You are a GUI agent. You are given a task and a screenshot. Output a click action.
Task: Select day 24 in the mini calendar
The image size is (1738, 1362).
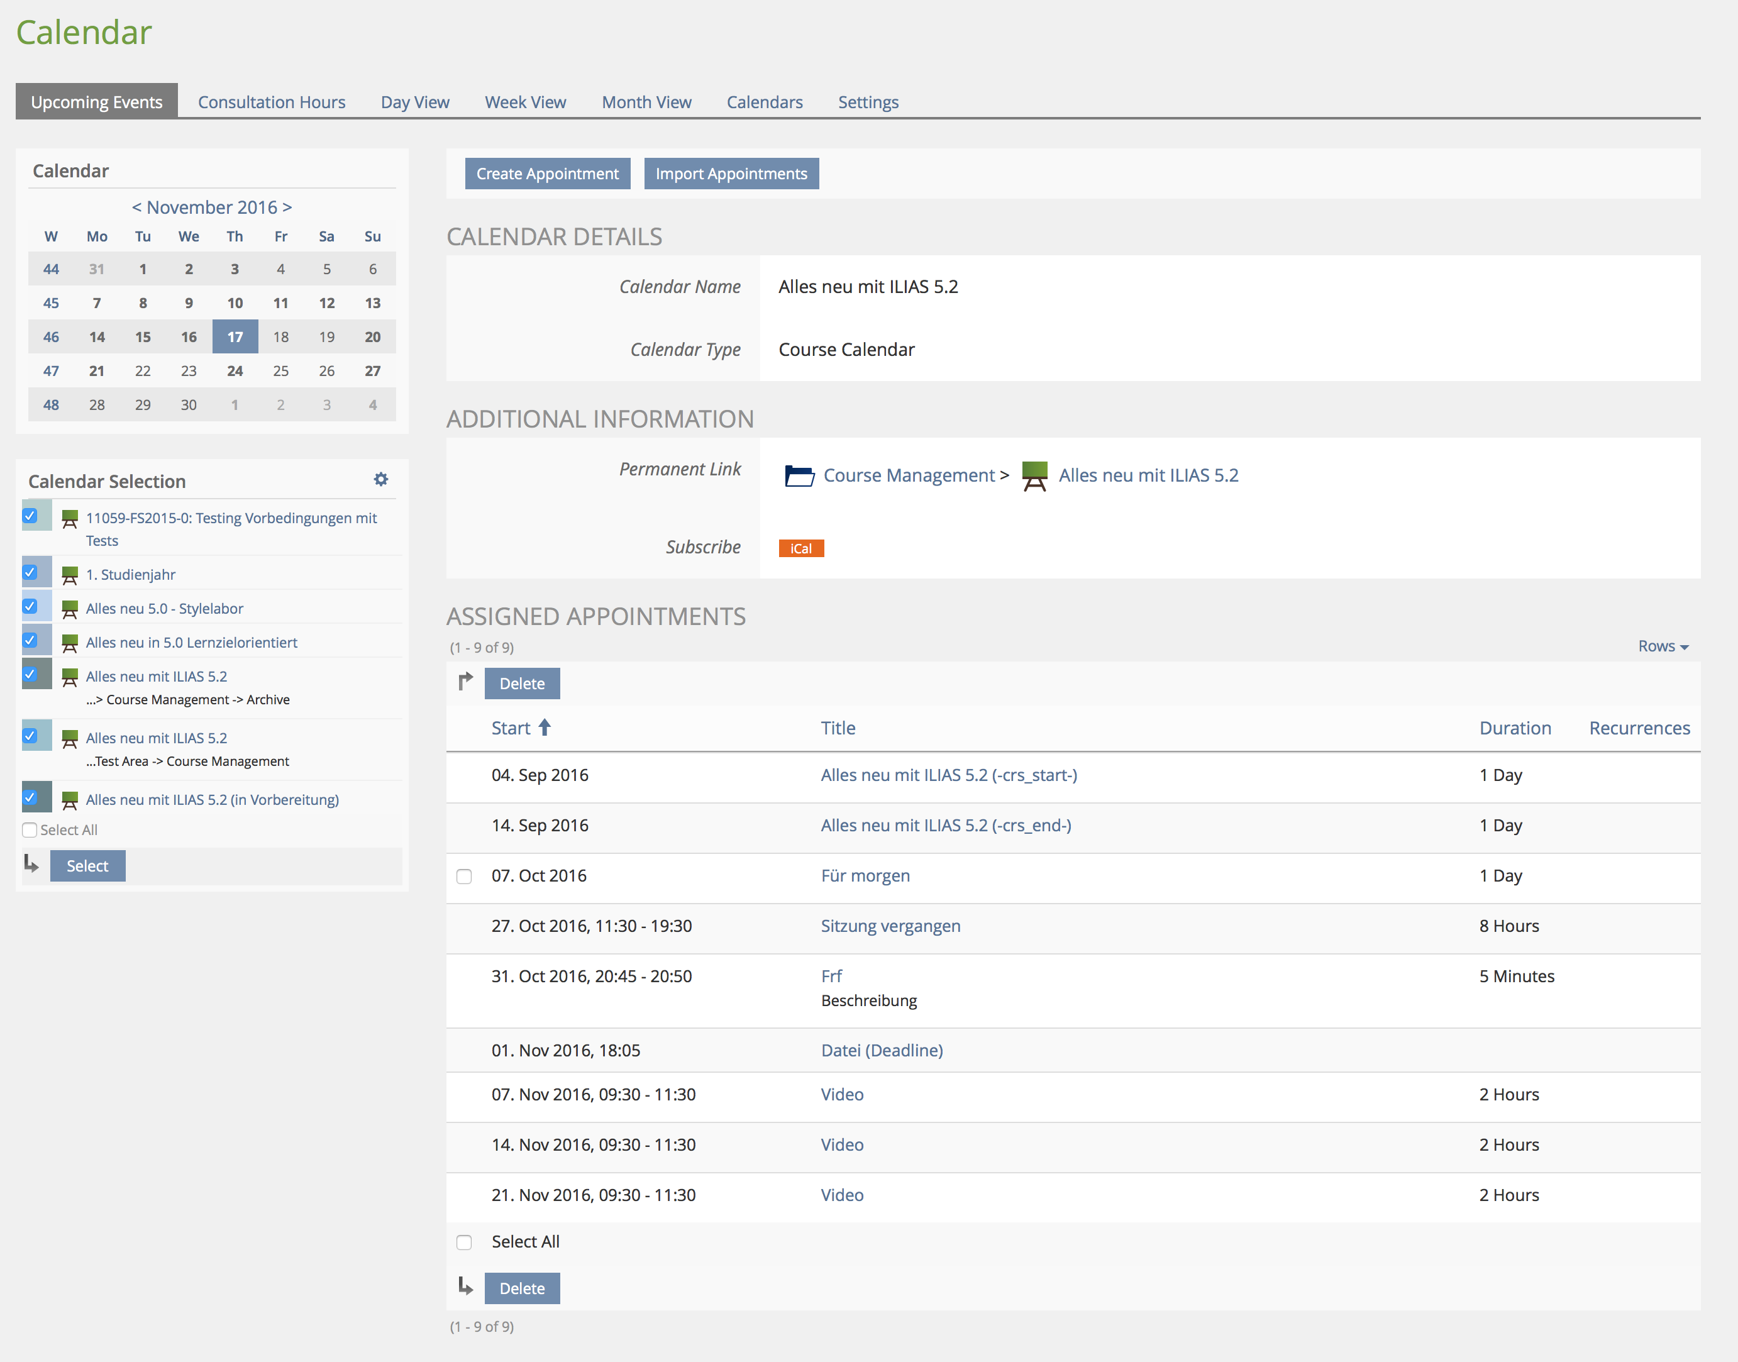pyautogui.click(x=235, y=371)
